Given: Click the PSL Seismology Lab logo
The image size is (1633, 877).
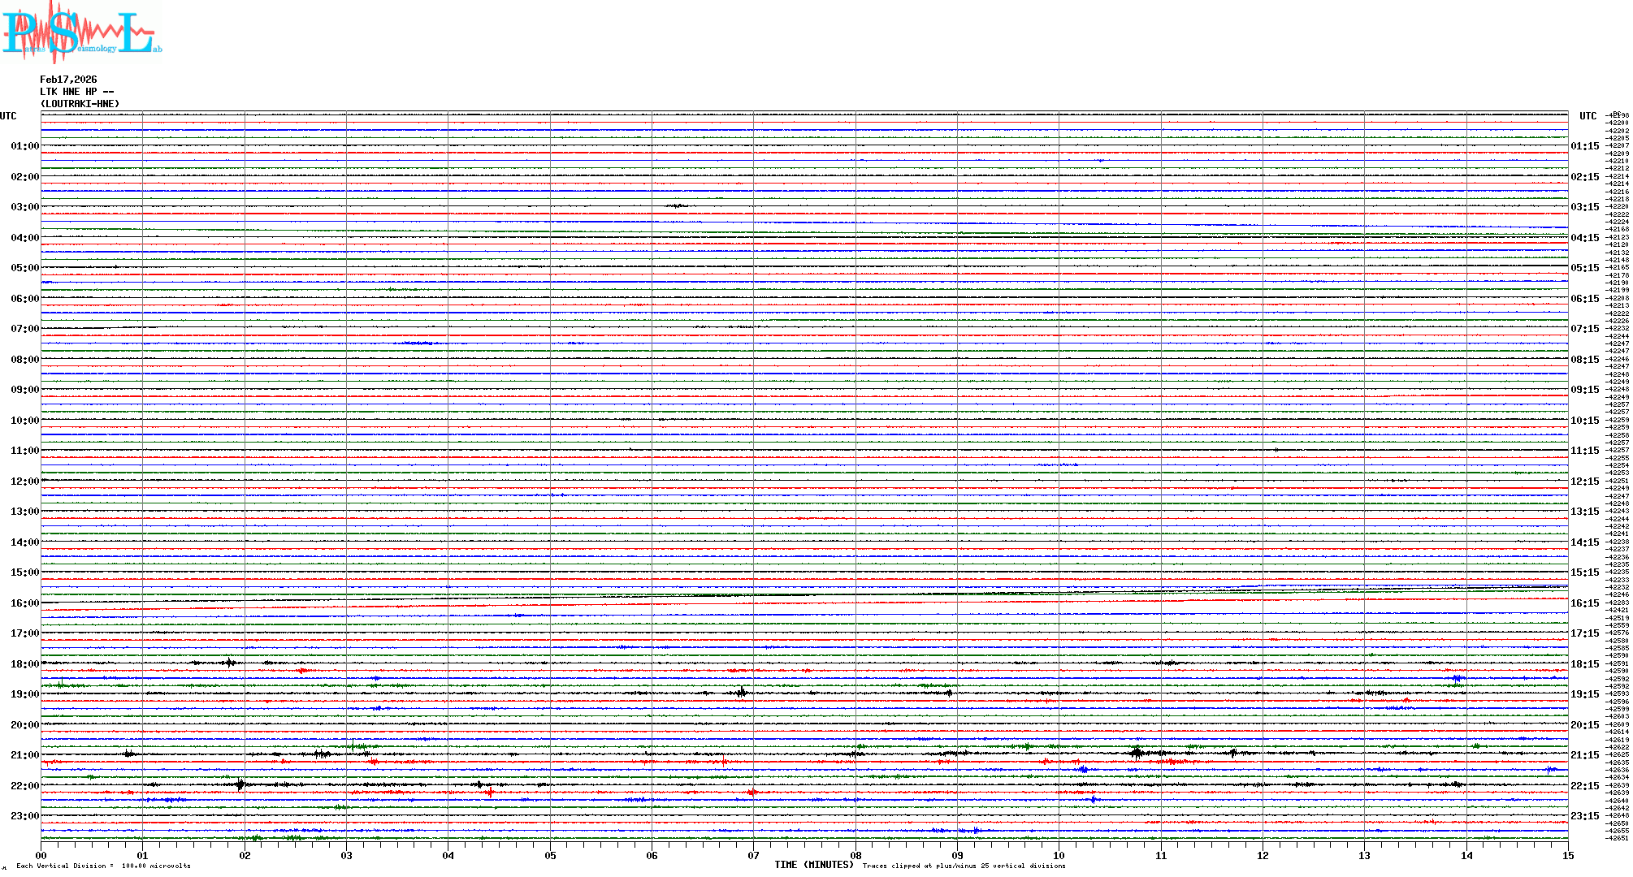Looking at the screenshot, I should click(x=80, y=32).
